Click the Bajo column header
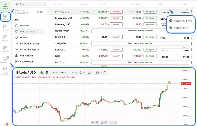Image resolution: width=197 pixels, height=126 pixels. [x=161, y=4]
